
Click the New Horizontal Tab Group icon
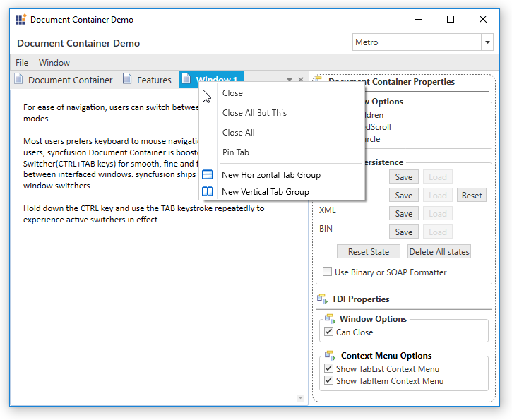[x=208, y=174]
